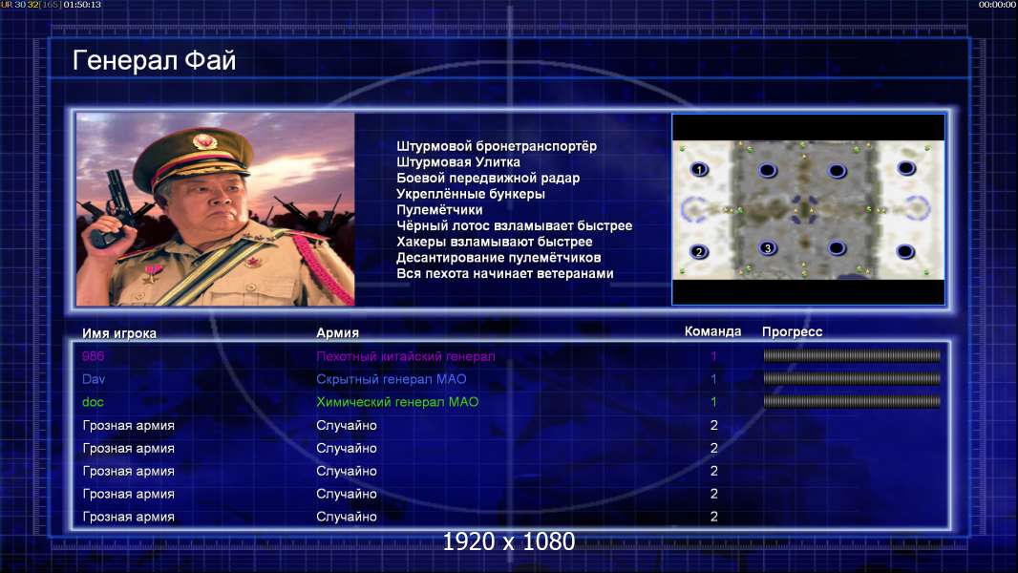Click the 'Имя игрока' column header
Screen dimensions: 1018x573
click(x=119, y=333)
